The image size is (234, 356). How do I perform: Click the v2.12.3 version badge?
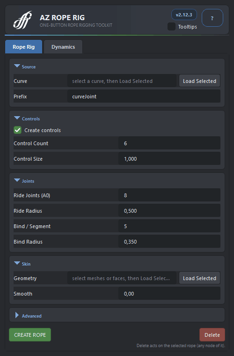(x=184, y=15)
